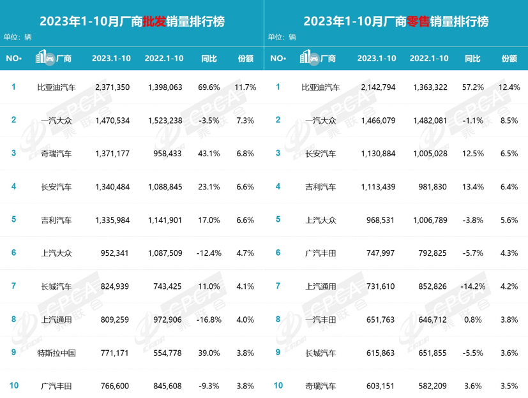Click the manufacturer icon in retail table header
Viewport: 528px width, 398px height.
pyautogui.click(x=310, y=57)
